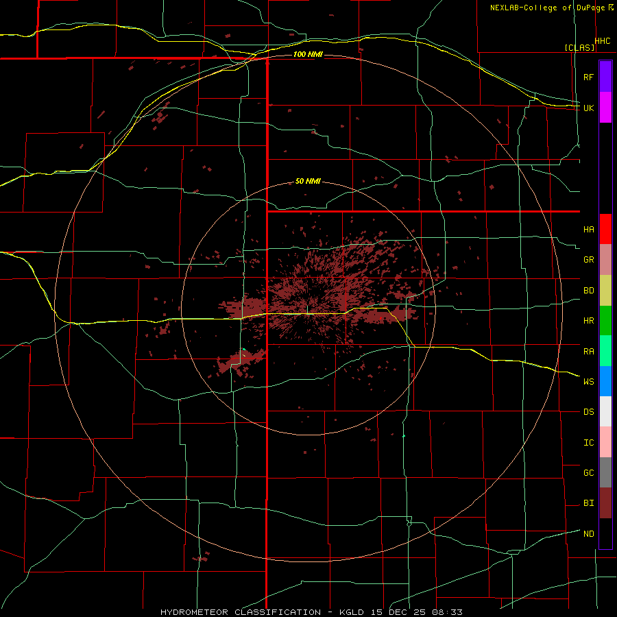Screen dimensions: 617x617
Task: Click the Hydrometeor Classification title caption
Action: click(311, 612)
